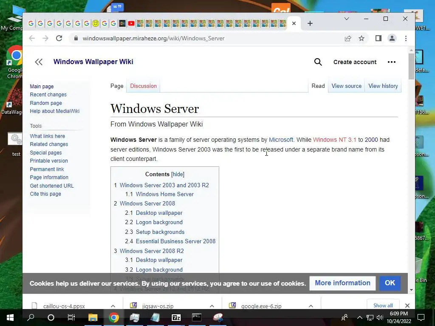
Task: Close the active browser tab
Action: coord(294,24)
